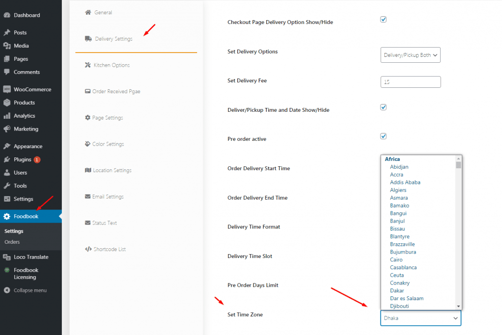Switch to the Page Settings tab
The image size is (502, 335).
point(107,118)
